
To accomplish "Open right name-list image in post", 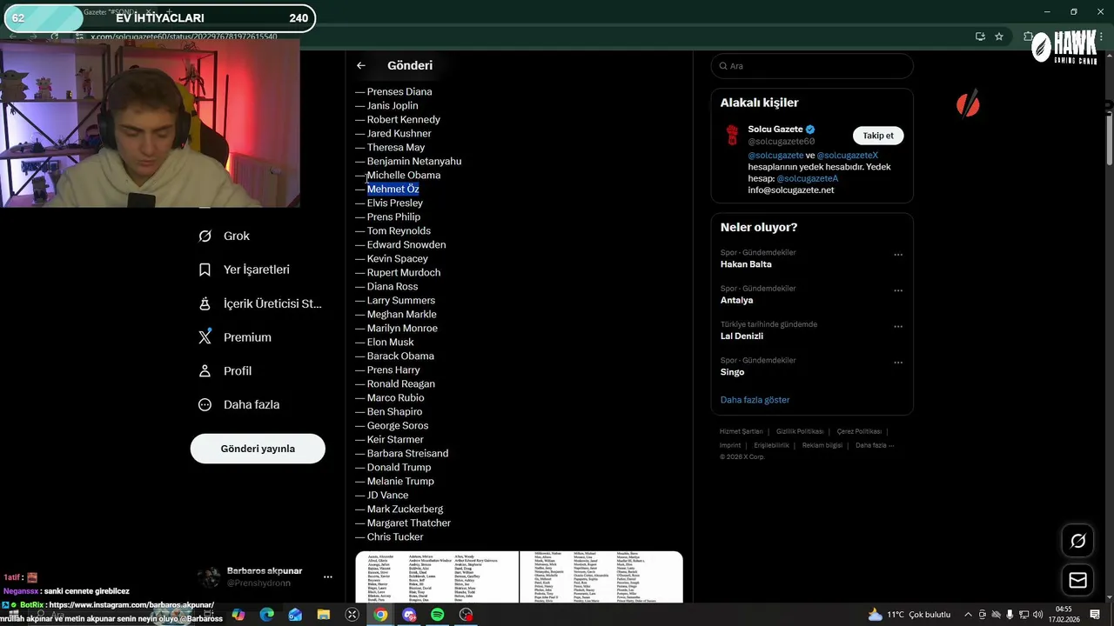I will coord(601,577).
